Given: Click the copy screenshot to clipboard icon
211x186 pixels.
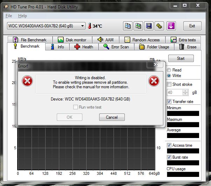Looking at the screenshot, I should 138,26.
